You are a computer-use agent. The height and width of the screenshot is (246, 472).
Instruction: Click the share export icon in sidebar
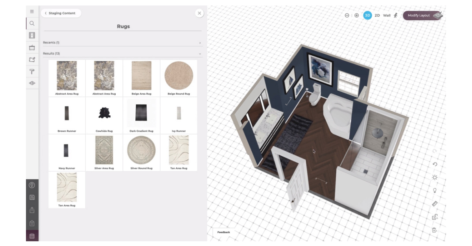point(32,210)
